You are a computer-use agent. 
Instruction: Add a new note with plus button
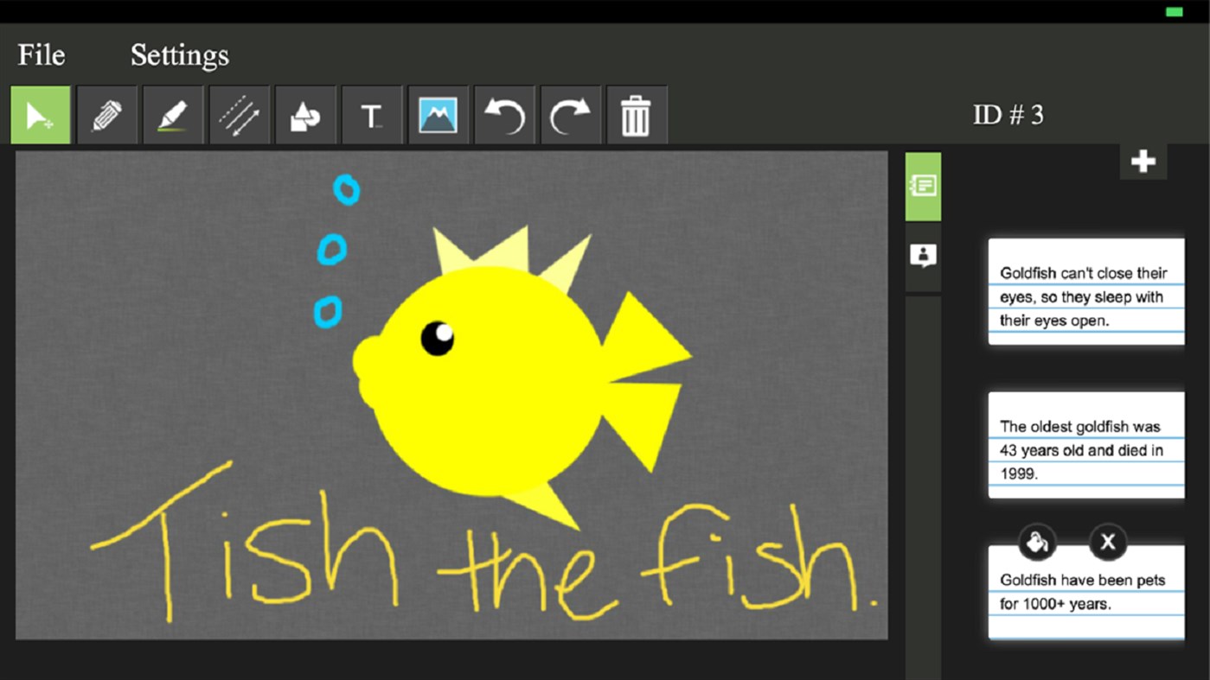point(1143,162)
